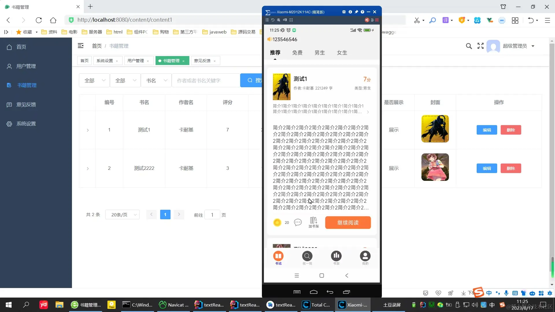Expand row for book 测试2222
The image size is (555, 312).
(x=88, y=169)
